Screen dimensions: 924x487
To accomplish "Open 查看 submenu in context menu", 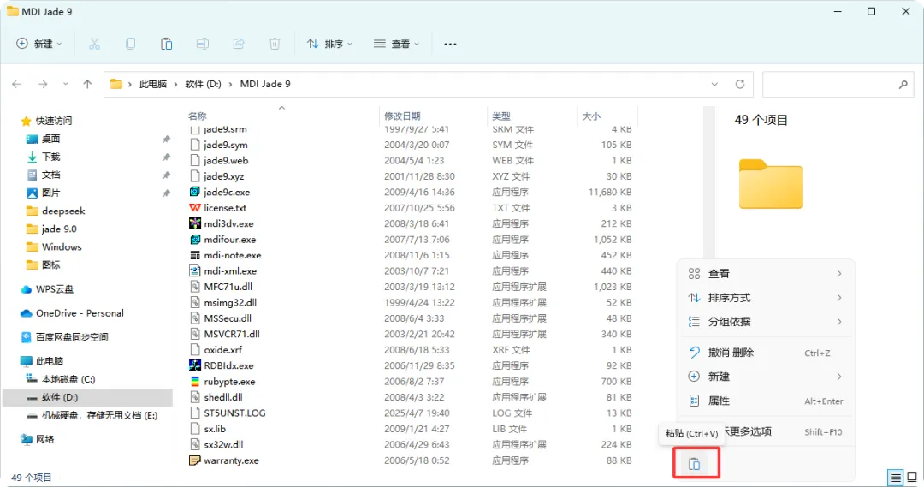I will pyautogui.click(x=766, y=274).
